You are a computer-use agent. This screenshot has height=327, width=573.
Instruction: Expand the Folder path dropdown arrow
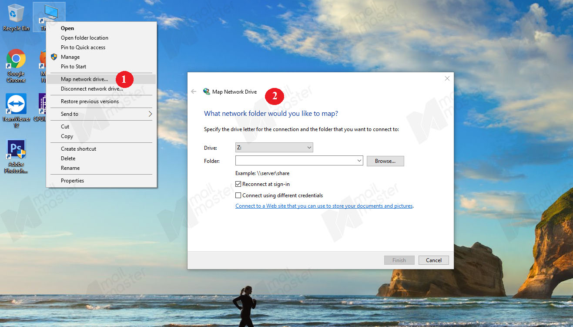pyautogui.click(x=359, y=161)
